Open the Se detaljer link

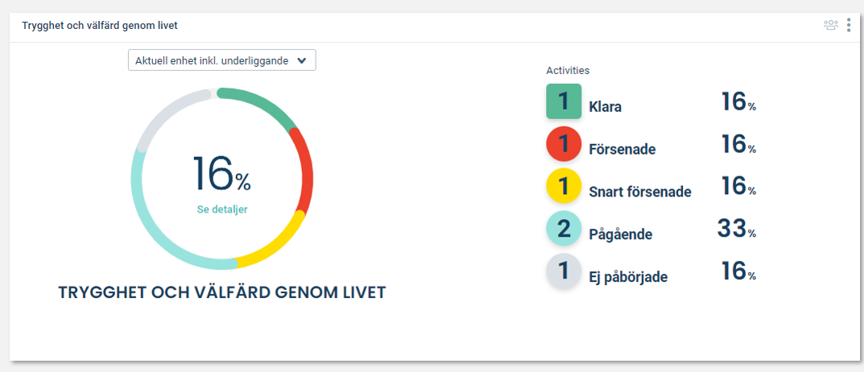(x=222, y=209)
